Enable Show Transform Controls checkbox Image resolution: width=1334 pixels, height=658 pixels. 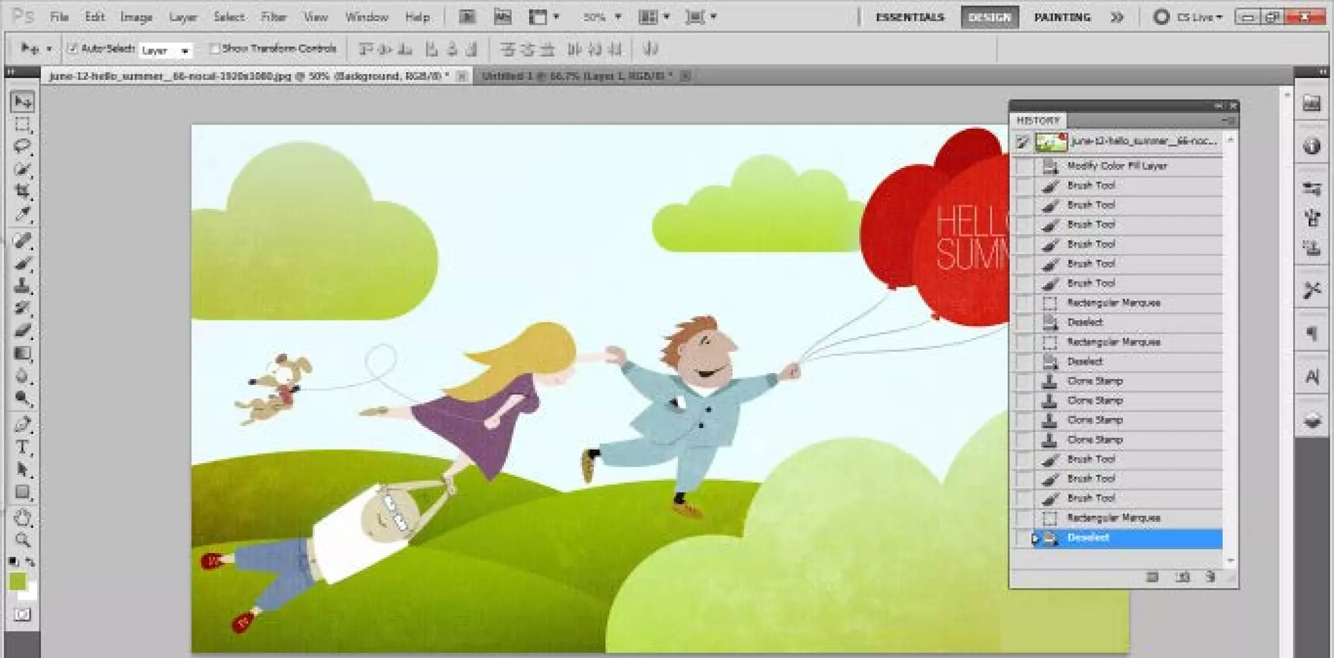(214, 48)
